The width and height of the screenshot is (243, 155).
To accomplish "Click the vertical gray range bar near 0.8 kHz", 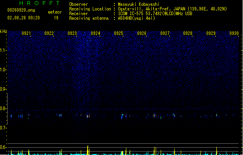I will coord(7,108).
